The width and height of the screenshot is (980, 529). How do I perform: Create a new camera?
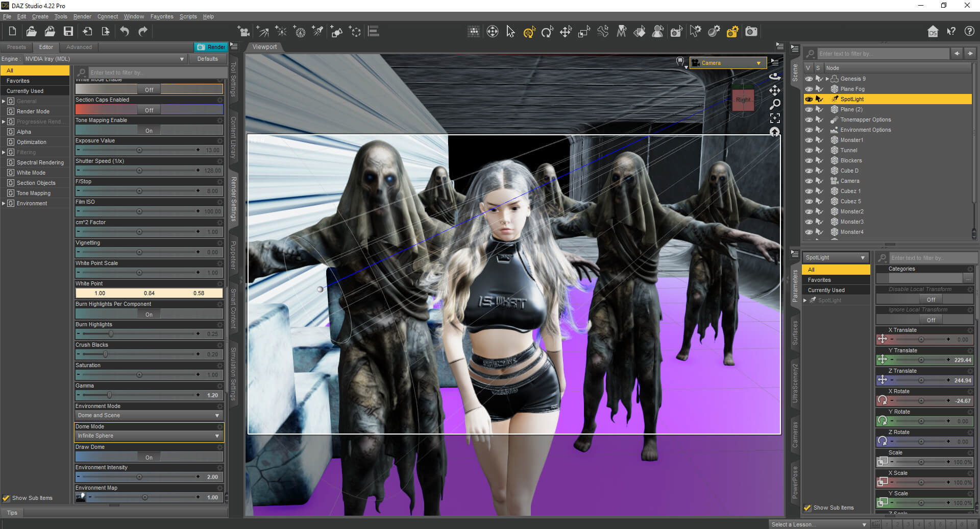[x=244, y=32]
